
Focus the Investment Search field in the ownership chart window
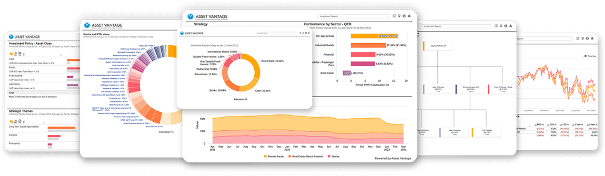tap(456, 26)
